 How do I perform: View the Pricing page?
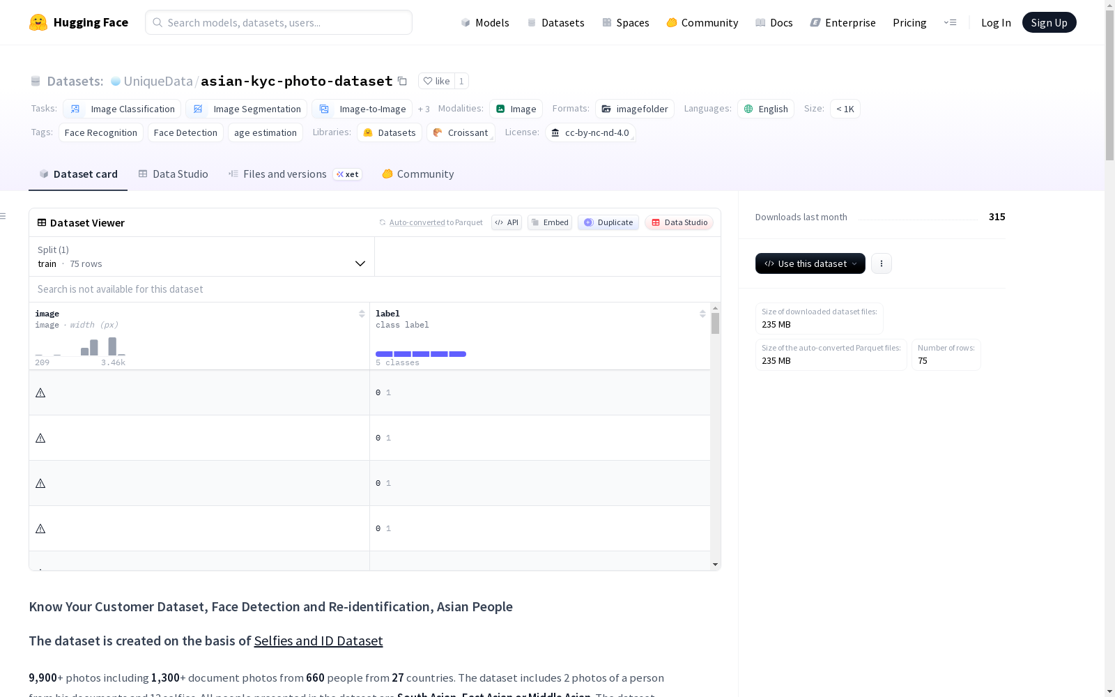coord(909,22)
